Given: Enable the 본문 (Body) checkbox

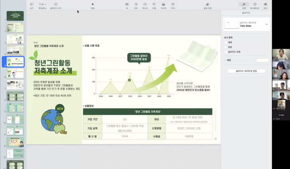Looking at the screenshot, I should click(226, 47).
